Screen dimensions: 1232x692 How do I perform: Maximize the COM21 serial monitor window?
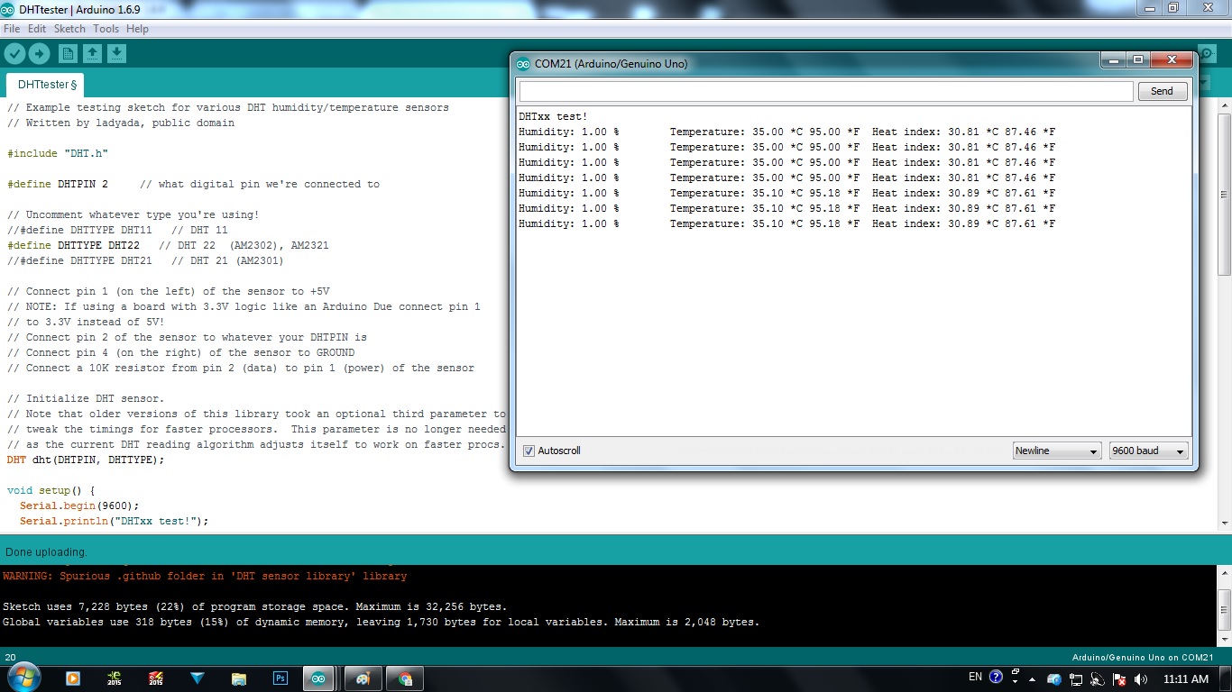(x=1139, y=59)
